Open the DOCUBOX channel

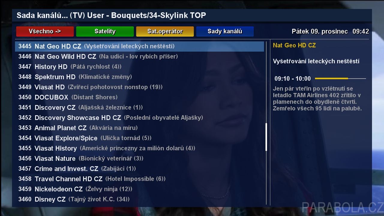coord(139,97)
